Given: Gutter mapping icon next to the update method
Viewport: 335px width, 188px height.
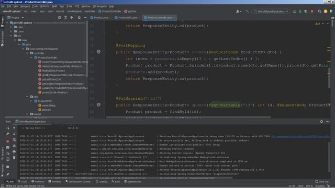Looking at the screenshot, I should (98, 104).
